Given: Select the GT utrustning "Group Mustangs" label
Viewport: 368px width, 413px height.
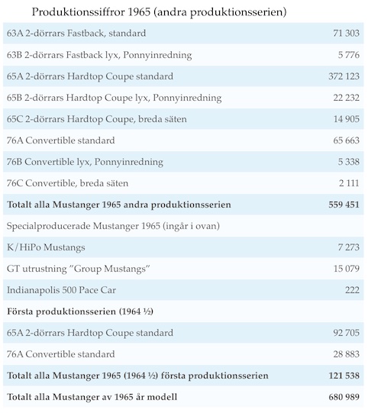Looking at the screenshot, I should tap(78, 269).
